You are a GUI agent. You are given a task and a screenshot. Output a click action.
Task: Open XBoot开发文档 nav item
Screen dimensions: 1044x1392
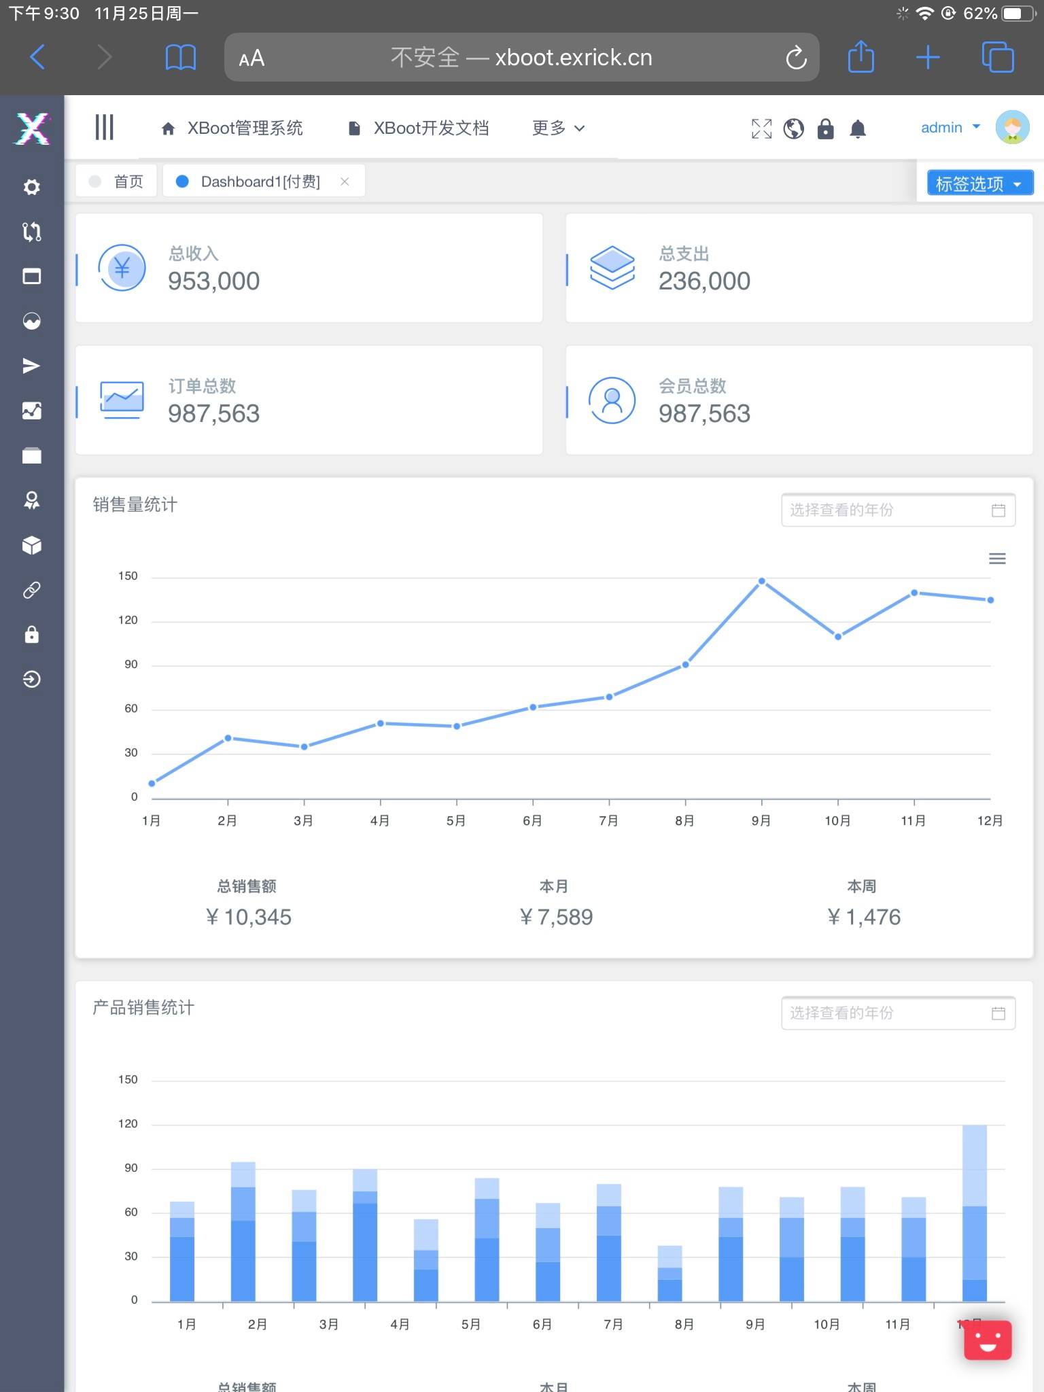(x=418, y=128)
